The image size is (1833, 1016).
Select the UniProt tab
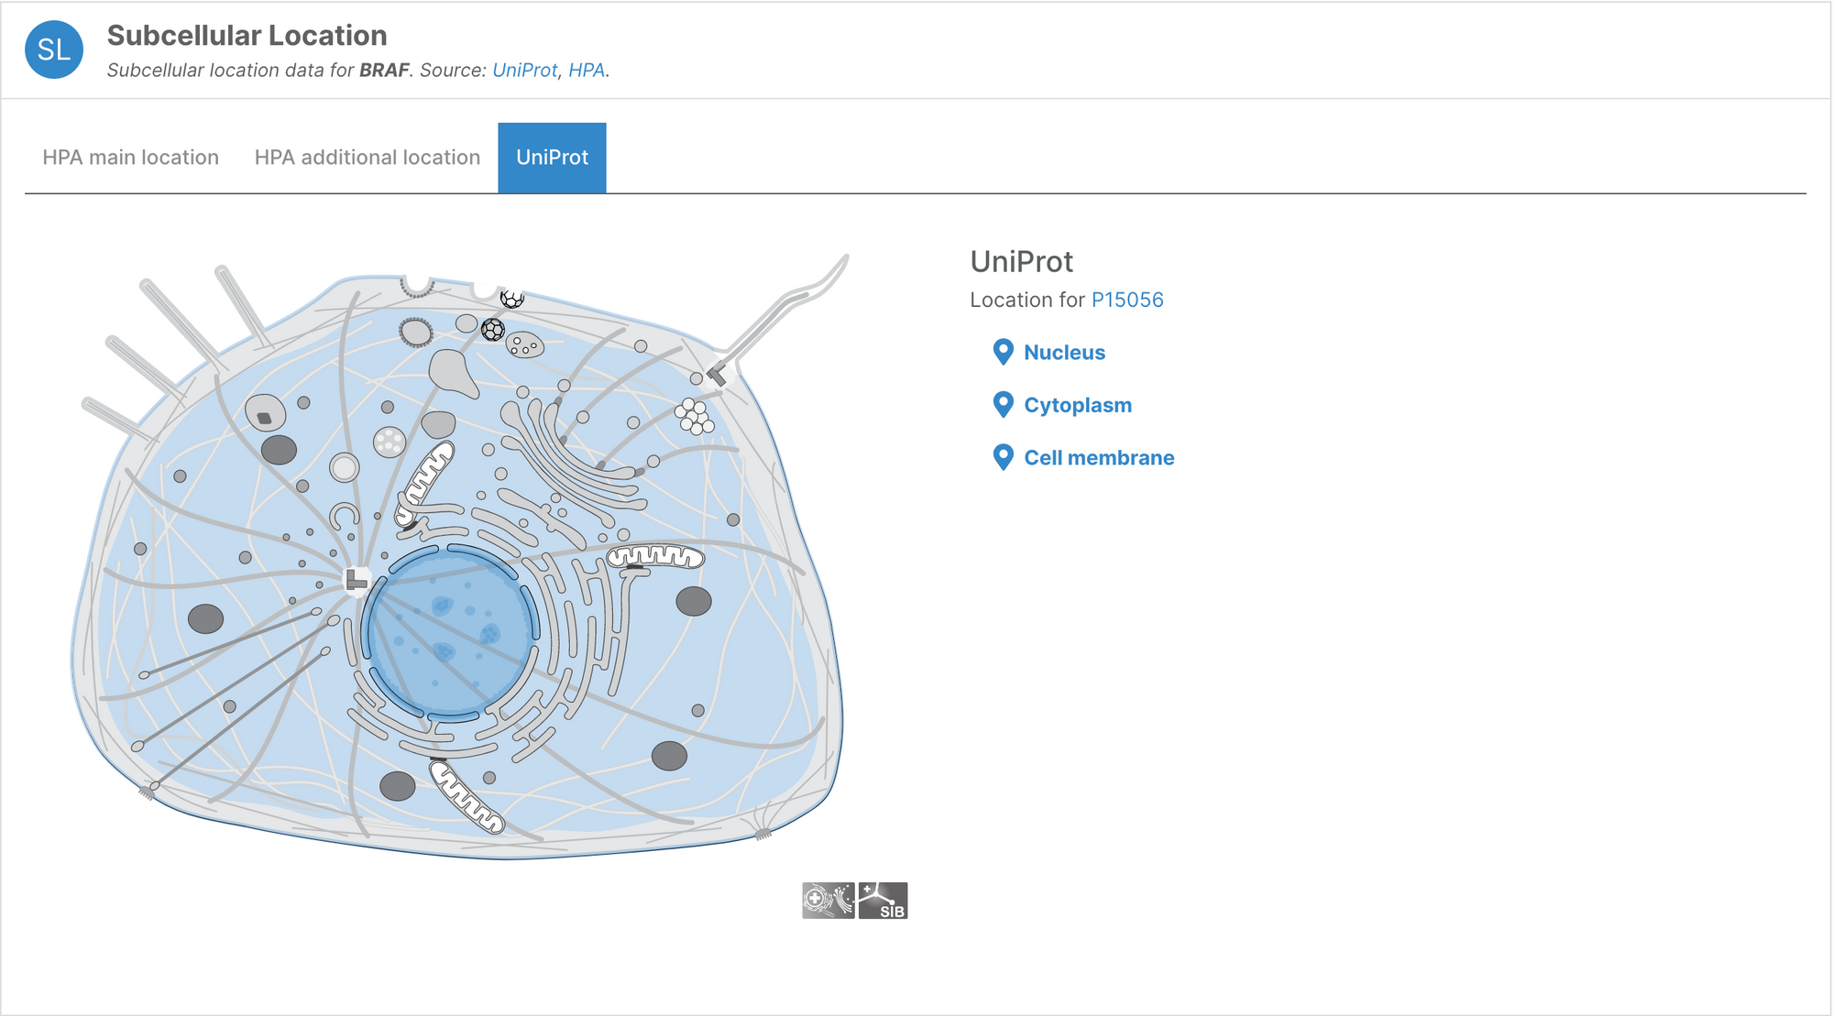coord(552,158)
